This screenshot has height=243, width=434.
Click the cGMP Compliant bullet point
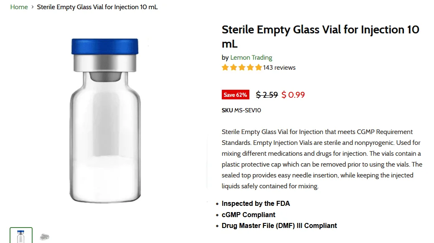249,215
